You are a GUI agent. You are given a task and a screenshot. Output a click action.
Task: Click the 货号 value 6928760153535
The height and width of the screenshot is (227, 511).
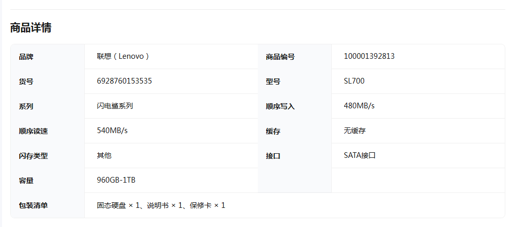click(124, 81)
